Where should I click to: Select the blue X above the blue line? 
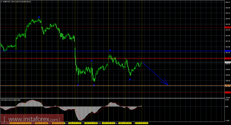(110, 51)
